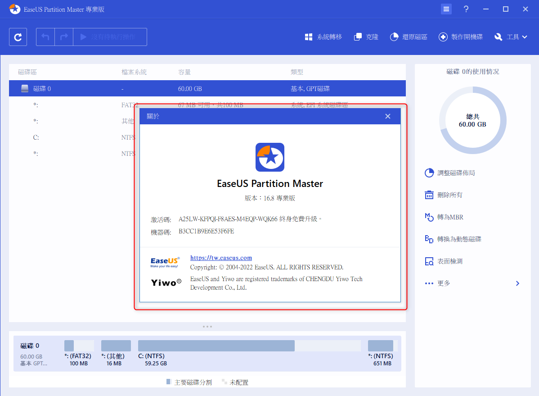Click the 檔案系統 column header
The height and width of the screenshot is (396, 539).
click(134, 72)
